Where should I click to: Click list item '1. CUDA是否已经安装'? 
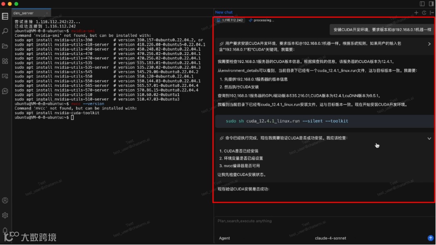pyautogui.click(x=239, y=151)
